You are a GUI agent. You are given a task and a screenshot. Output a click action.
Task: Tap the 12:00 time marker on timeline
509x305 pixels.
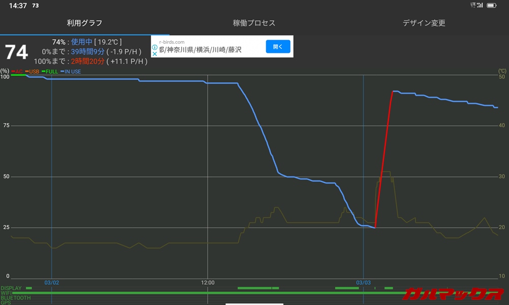pyautogui.click(x=208, y=282)
